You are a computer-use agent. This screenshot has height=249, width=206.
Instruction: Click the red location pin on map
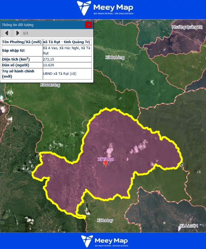[106, 164]
